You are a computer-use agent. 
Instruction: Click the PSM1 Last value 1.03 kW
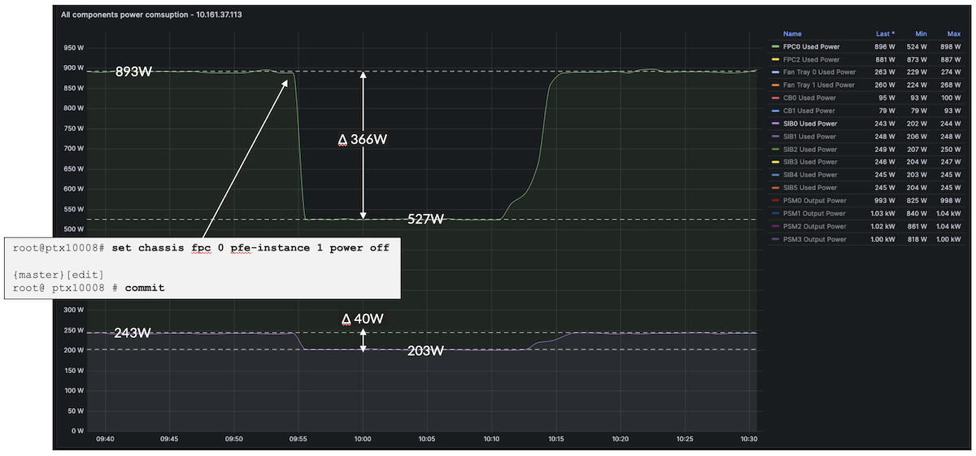(x=882, y=214)
